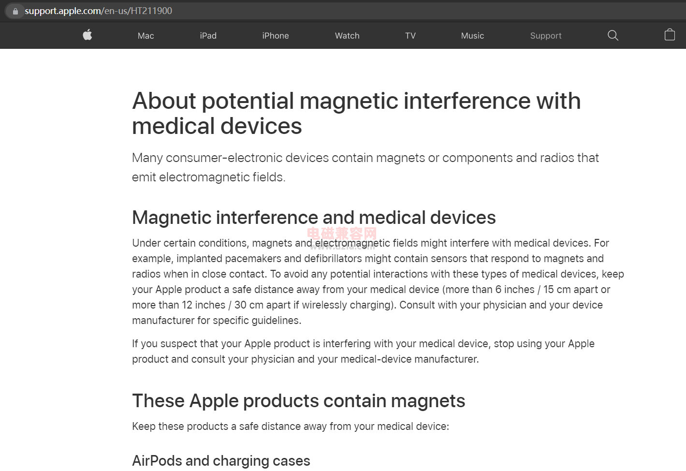Open the iPhone menu item
This screenshot has height=471, width=686.
pos(276,36)
